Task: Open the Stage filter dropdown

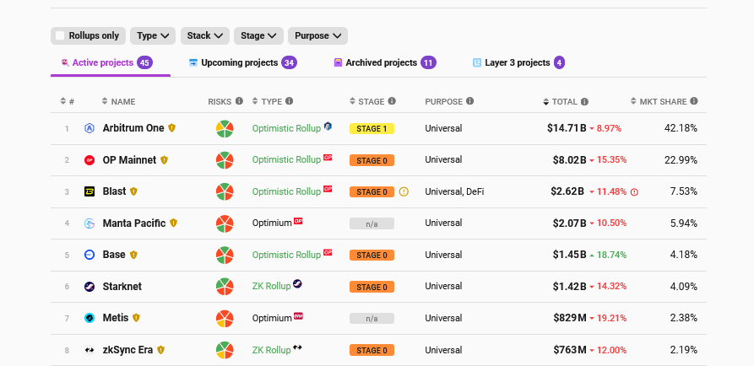Action: [258, 35]
